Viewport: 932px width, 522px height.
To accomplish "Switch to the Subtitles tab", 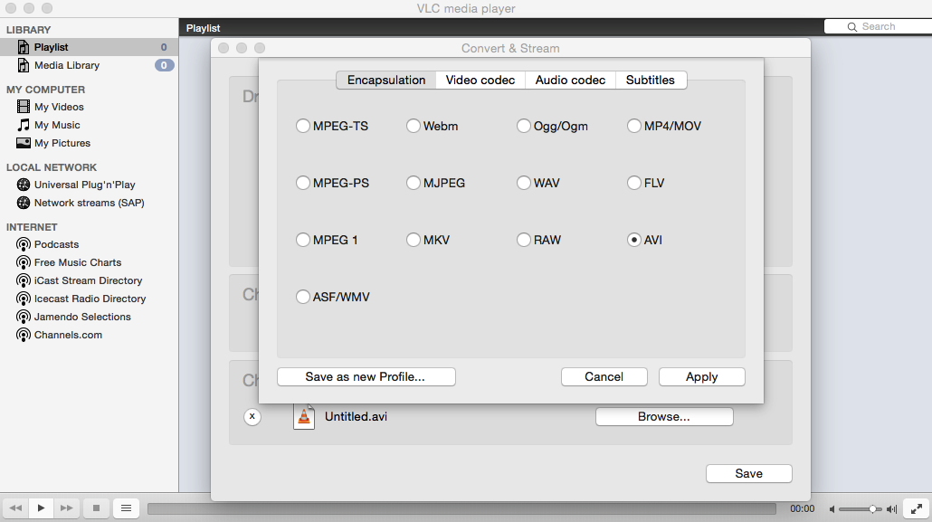I will coord(651,81).
